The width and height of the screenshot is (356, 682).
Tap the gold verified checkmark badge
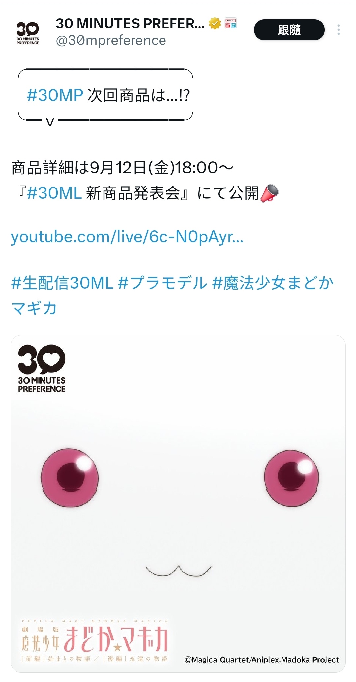click(x=215, y=24)
